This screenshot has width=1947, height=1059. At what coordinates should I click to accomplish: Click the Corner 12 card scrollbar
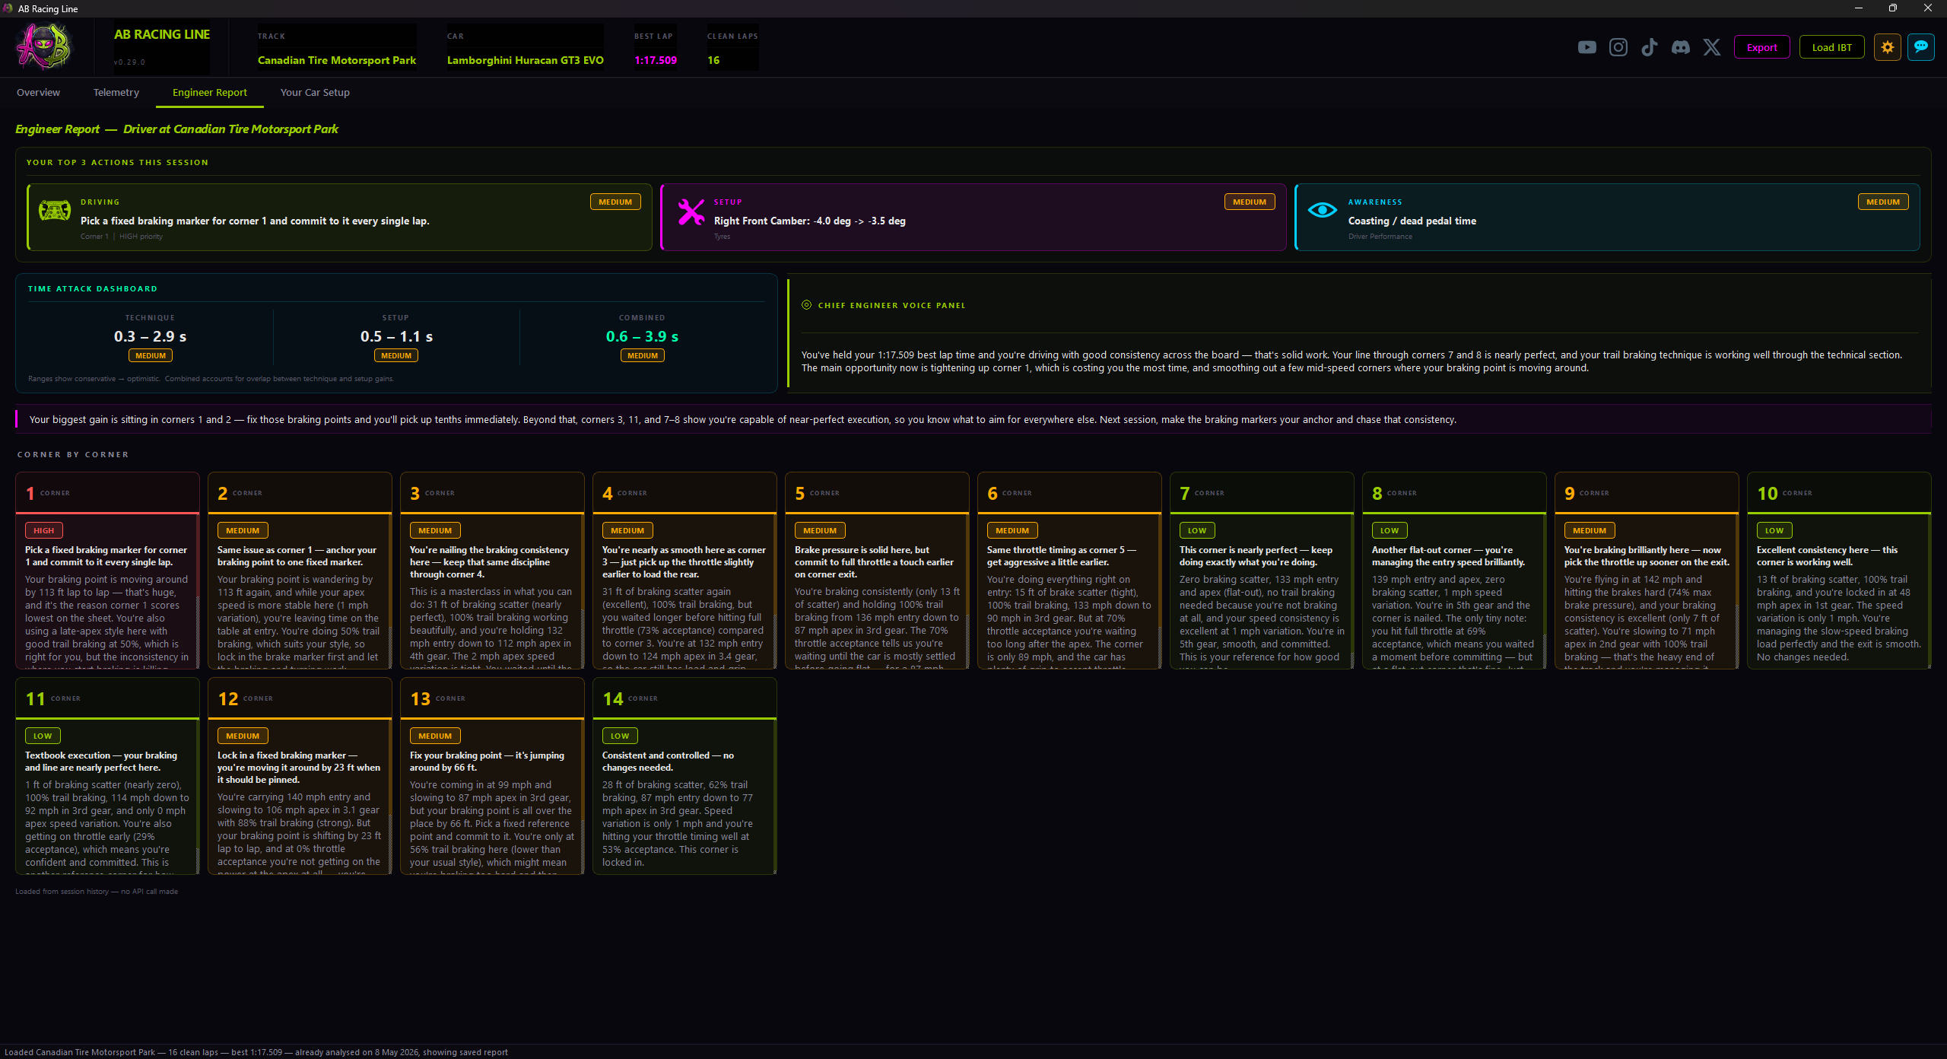(390, 797)
